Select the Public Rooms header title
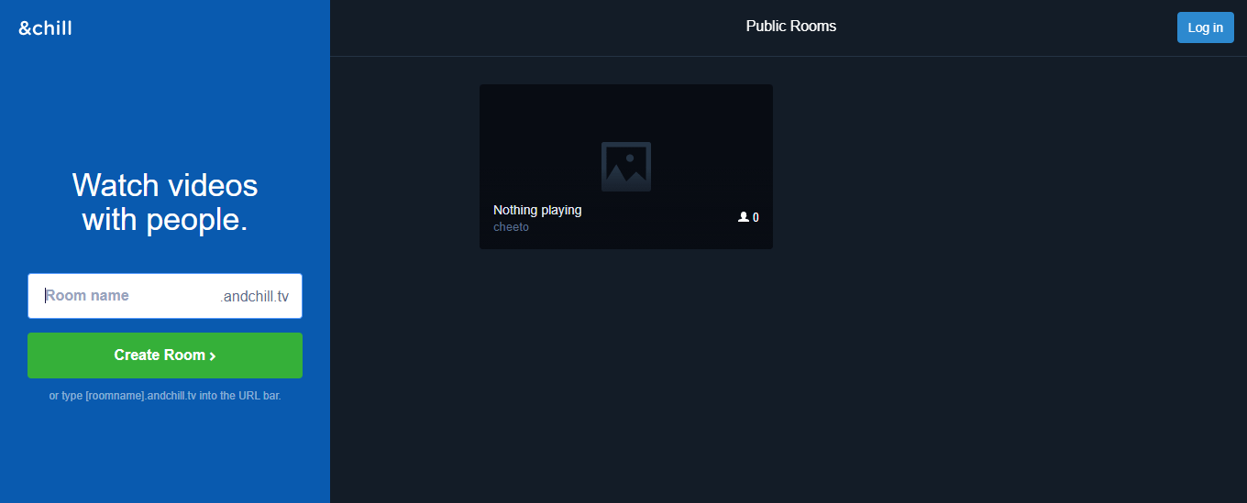The width and height of the screenshot is (1247, 503). 791,26
